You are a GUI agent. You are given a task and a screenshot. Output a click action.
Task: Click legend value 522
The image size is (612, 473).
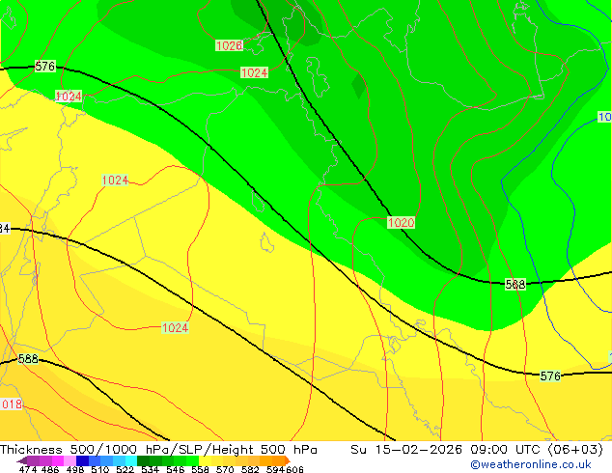point(125,469)
